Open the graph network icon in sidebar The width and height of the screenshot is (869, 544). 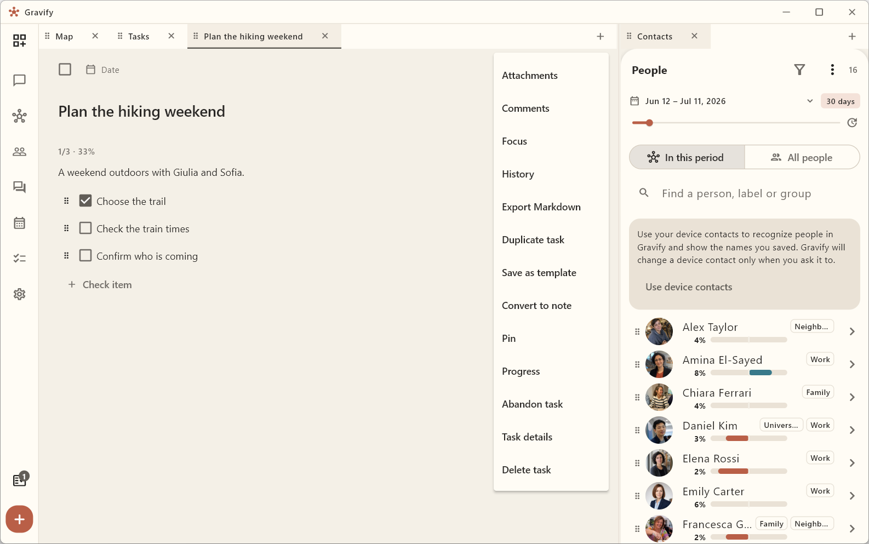pyautogui.click(x=19, y=116)
